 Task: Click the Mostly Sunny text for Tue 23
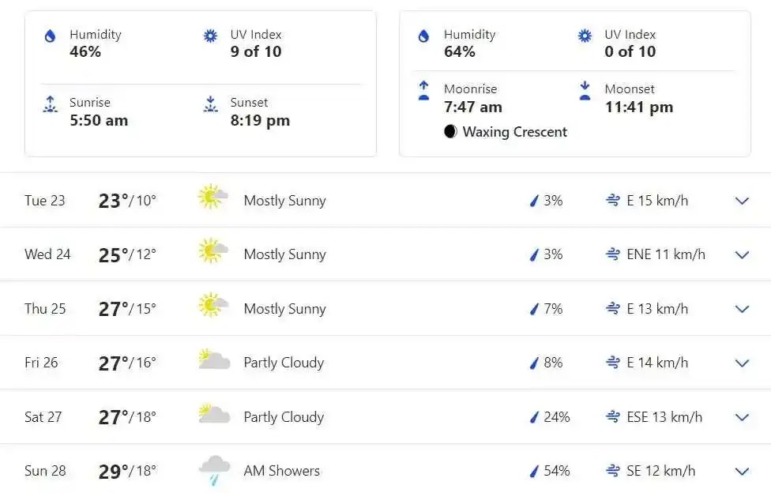pyautogui.click(x=285, y=201)
